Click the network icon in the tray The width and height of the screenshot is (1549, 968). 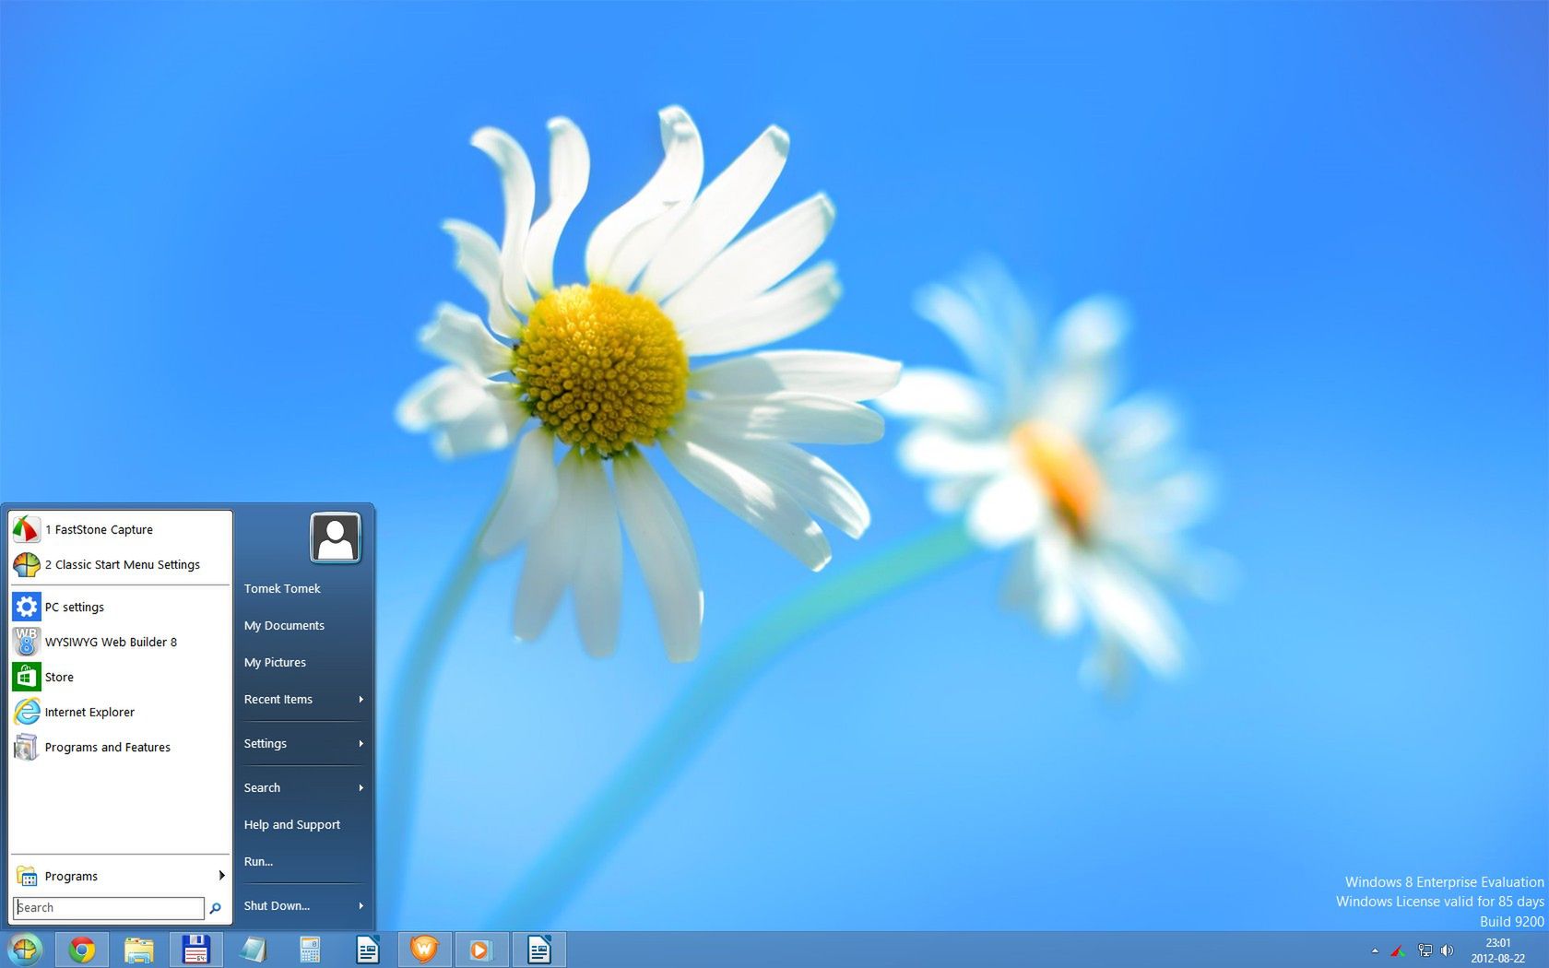(1425, 950)
